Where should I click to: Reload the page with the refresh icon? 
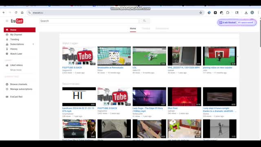16,13
